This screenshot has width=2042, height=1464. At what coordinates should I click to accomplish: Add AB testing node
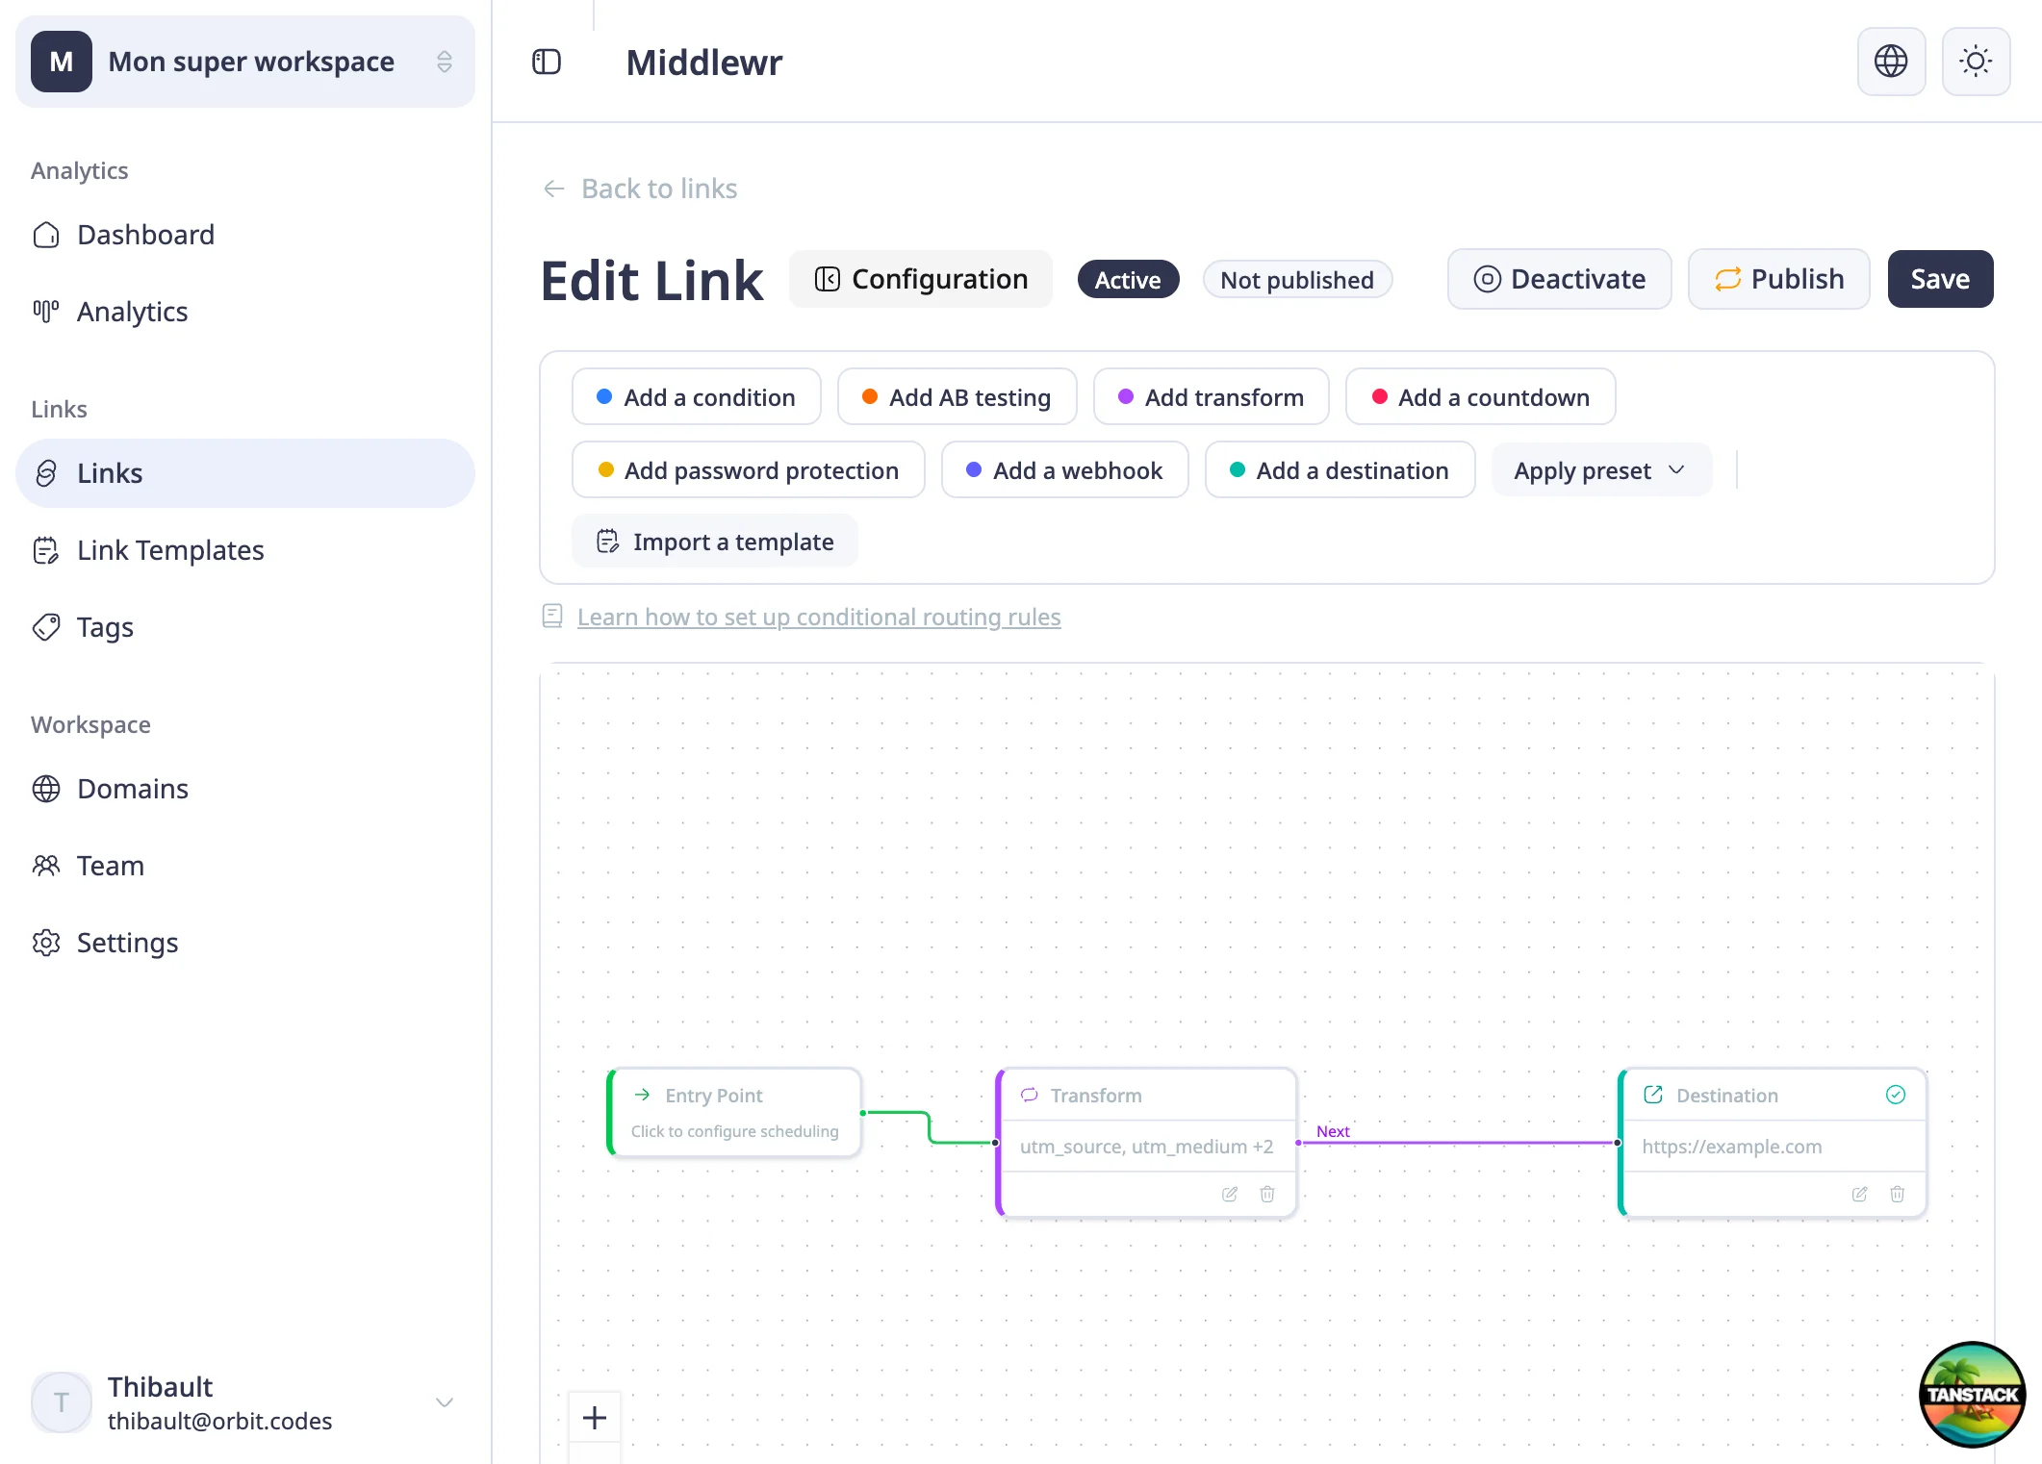pyautogui.click(x=957, y=396)
